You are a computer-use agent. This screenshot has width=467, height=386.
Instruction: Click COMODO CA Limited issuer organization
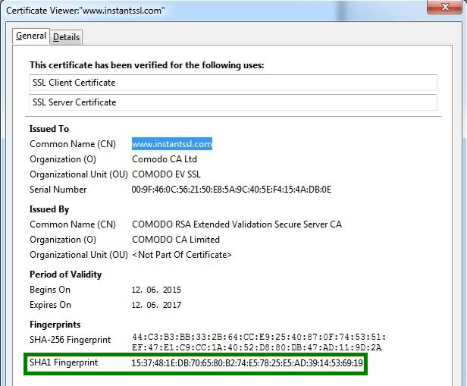[176, 240]
